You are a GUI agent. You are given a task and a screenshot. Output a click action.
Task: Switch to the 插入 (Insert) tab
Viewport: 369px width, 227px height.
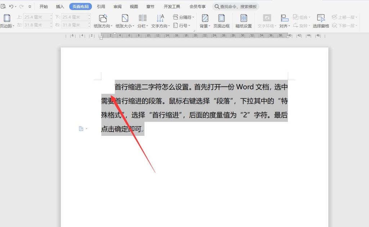[x=60, y=6]
